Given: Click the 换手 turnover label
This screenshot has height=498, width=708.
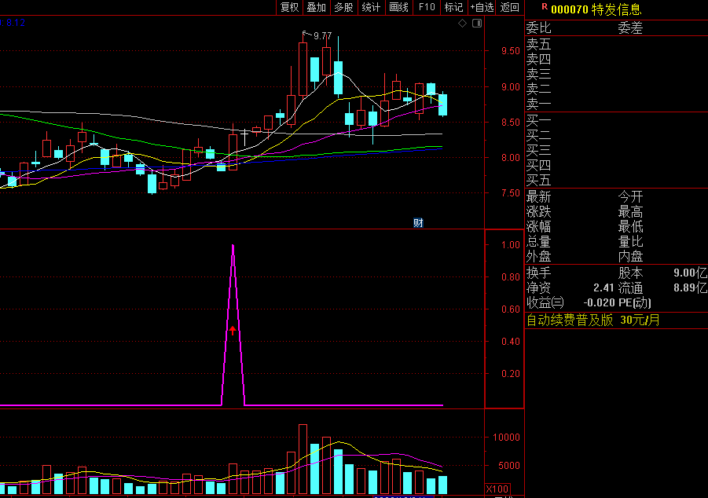Looking at the screenshot, I should [x=539, y=273].
